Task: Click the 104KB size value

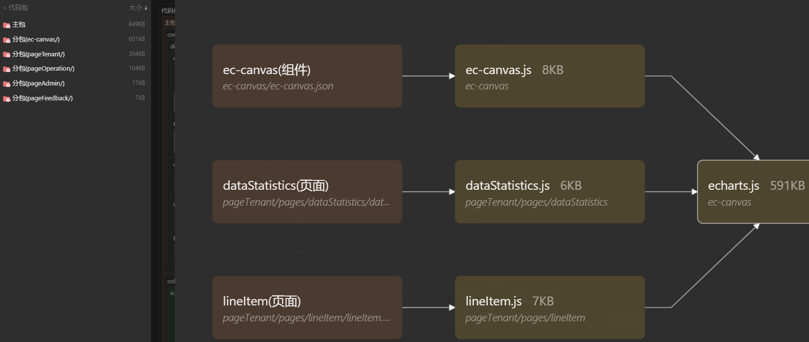Action: pos(137,68)
